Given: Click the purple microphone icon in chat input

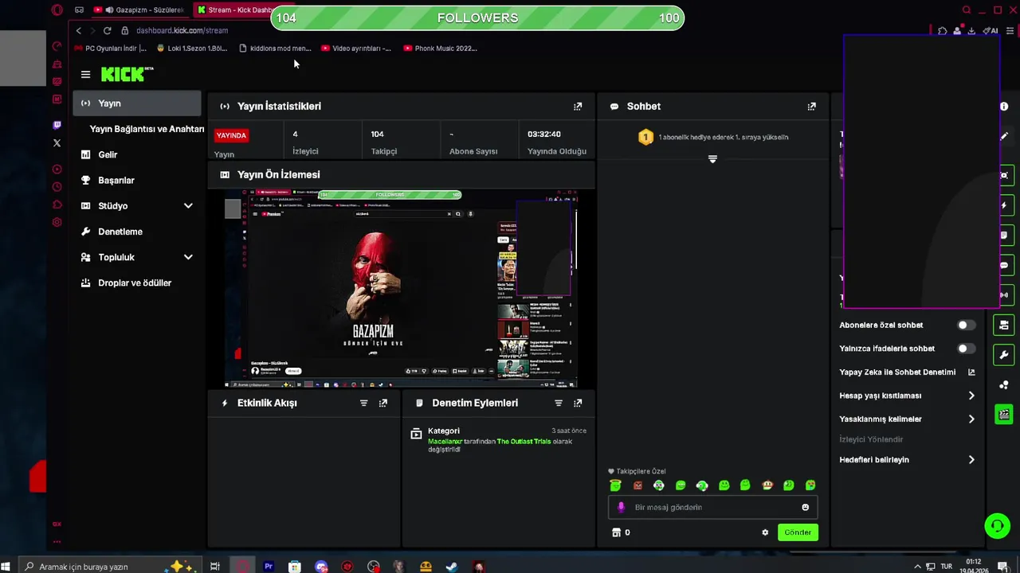Looking at the screenshot, I should [x=622, y=507].
